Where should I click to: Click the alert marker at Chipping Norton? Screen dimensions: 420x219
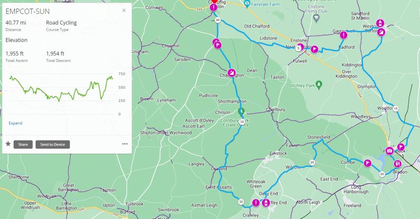(x=213, y=7)
